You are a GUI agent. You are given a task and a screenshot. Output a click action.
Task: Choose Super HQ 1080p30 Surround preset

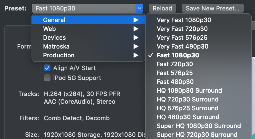[x=198, y=126]
